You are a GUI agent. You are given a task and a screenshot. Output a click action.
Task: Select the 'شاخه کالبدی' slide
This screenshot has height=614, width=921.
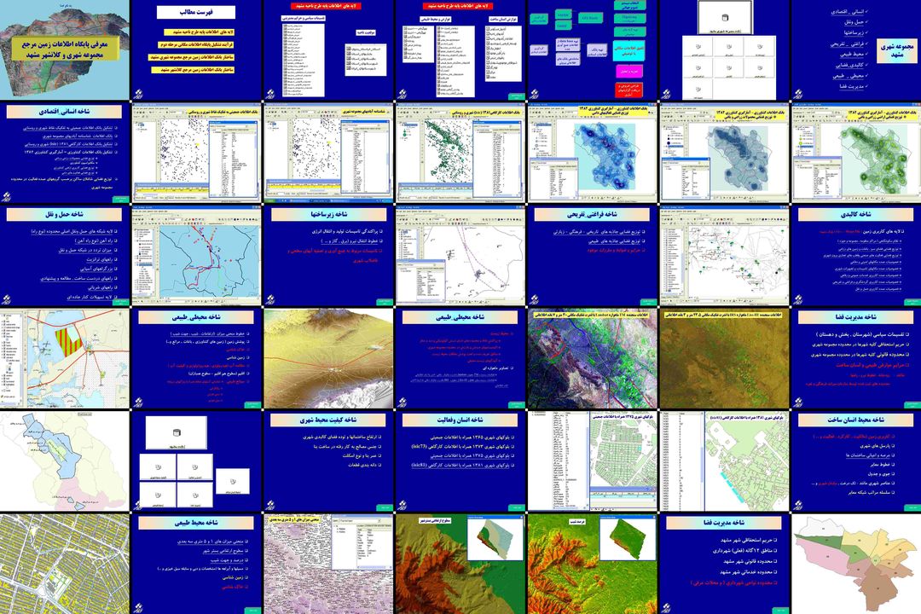856,256
